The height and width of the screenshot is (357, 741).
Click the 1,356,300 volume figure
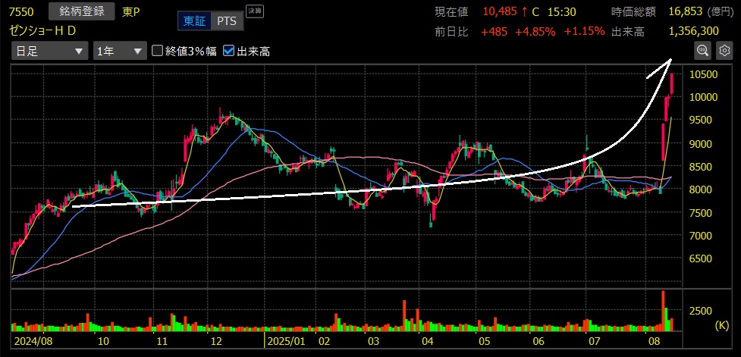coord(694,31)
